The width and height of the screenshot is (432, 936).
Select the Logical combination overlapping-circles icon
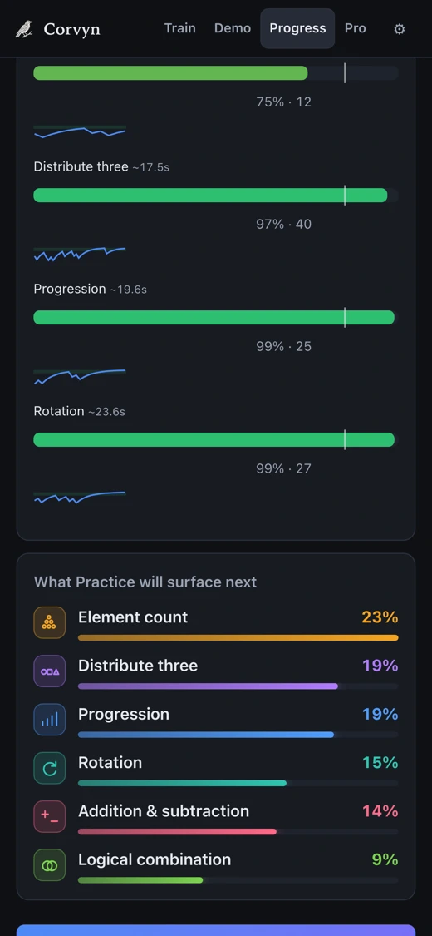(50, 865)
